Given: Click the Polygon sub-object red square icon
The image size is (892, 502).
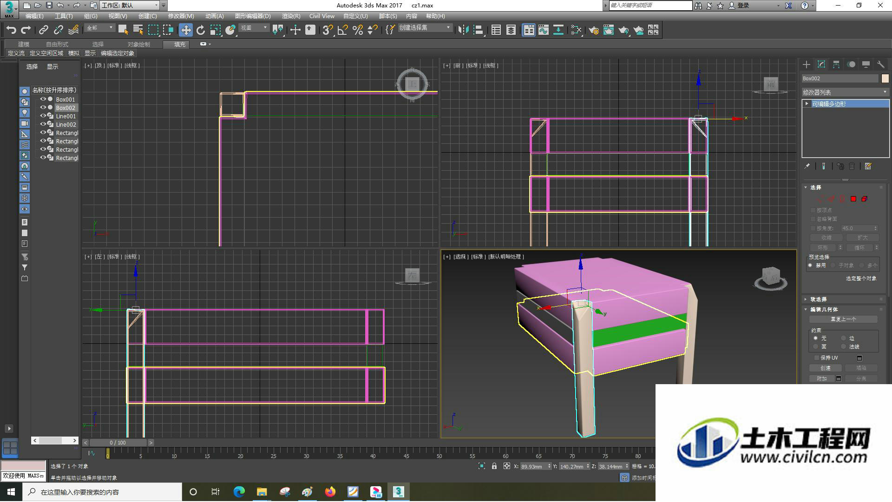Looking at the screenshot, I should click(x=853, y=199).
